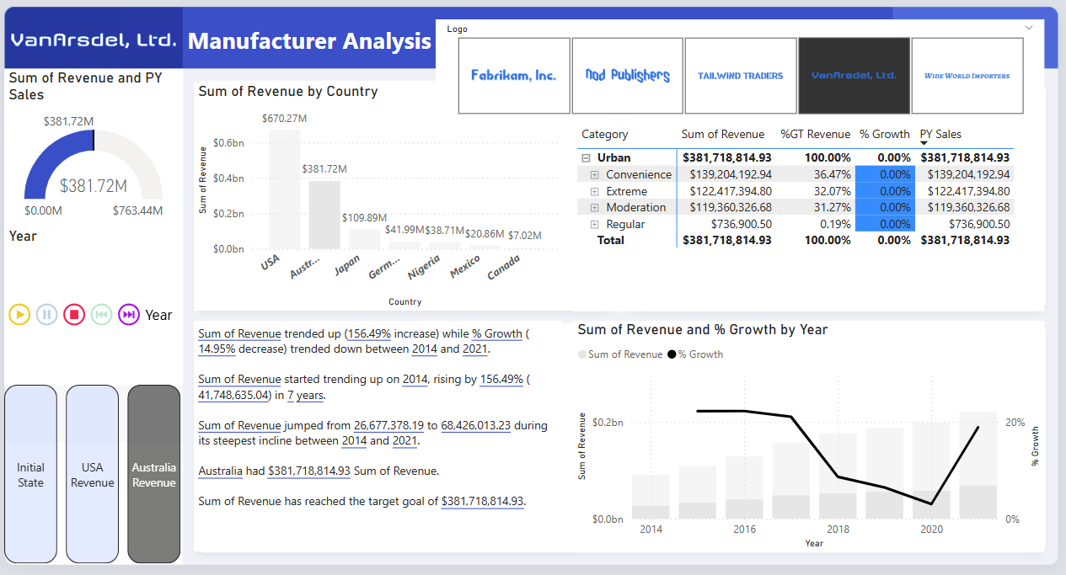Click the % Growth legend entry

[696, 354]
